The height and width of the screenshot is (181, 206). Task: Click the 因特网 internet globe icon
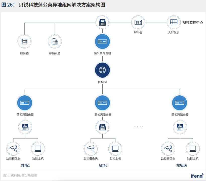point(102,70)
